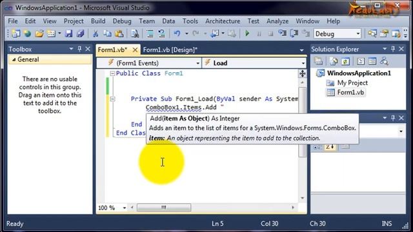Pin the Toolbox panel
The image size is (413, 232).
point(79,49)
